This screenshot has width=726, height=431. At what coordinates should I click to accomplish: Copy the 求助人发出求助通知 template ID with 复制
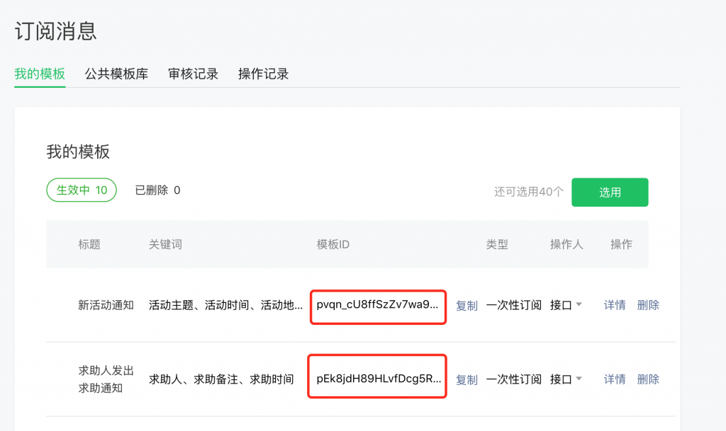point(467,380)
